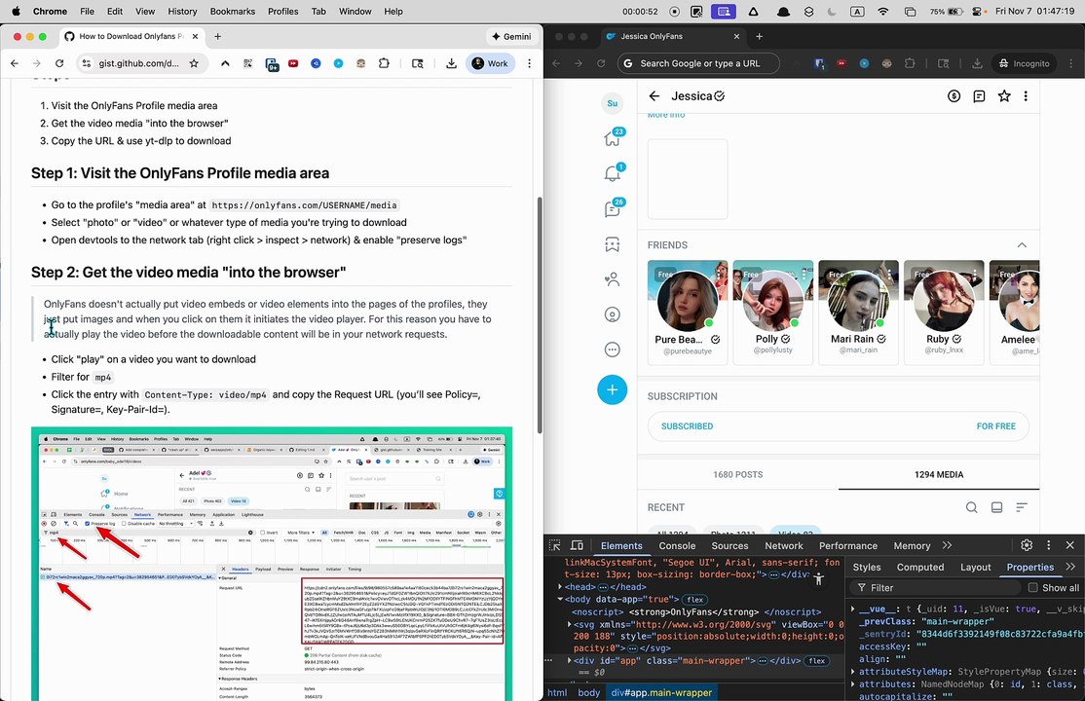Screen dimensions: 1085x701
Task: Open the History menu in the menu bar
Action: 182,11
